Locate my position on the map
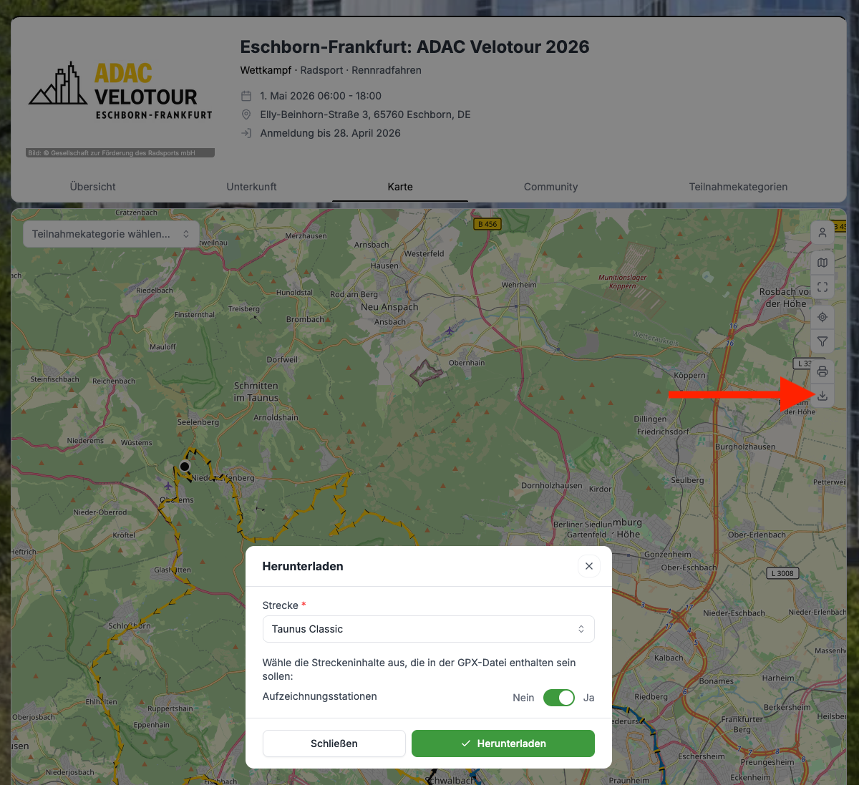Image resolution: width=859 pixels, height=785 pixels. [822, 317]
